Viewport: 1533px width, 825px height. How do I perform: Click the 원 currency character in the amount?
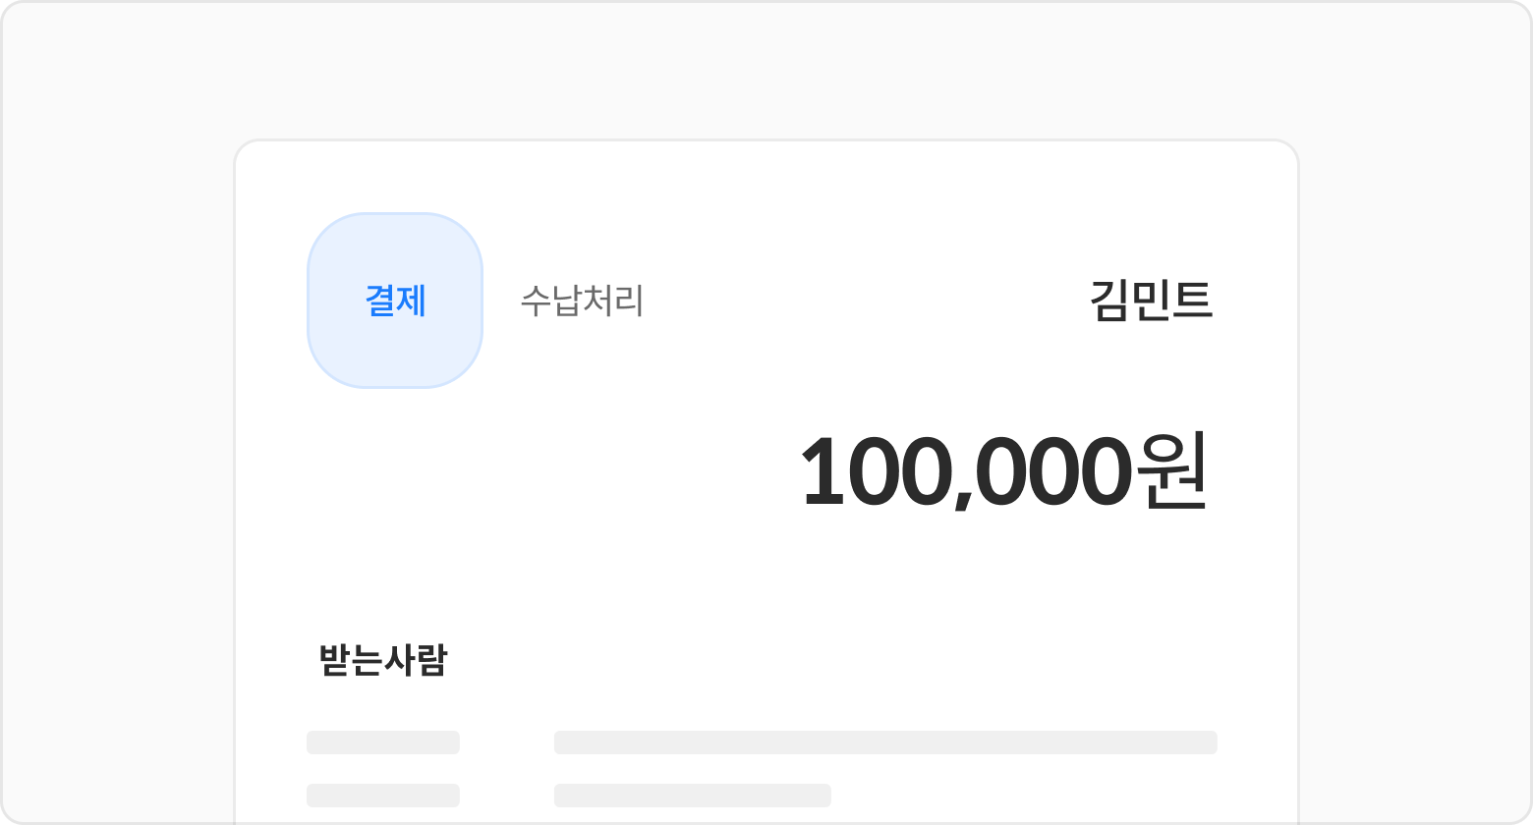click(x=1169, y=471)
